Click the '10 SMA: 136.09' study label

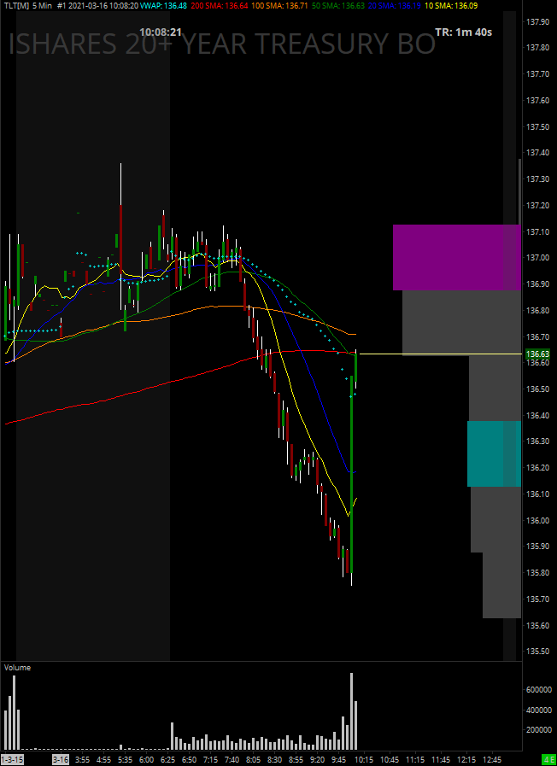(x=451, y=5)
